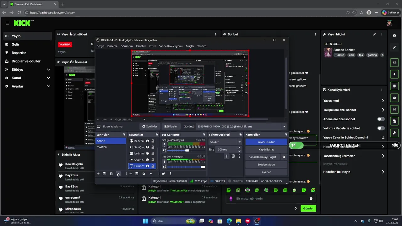
Task: Mute the Ses Çıkış Yakalayıcısı speaker icon
Action: click(x=164, y=151)
